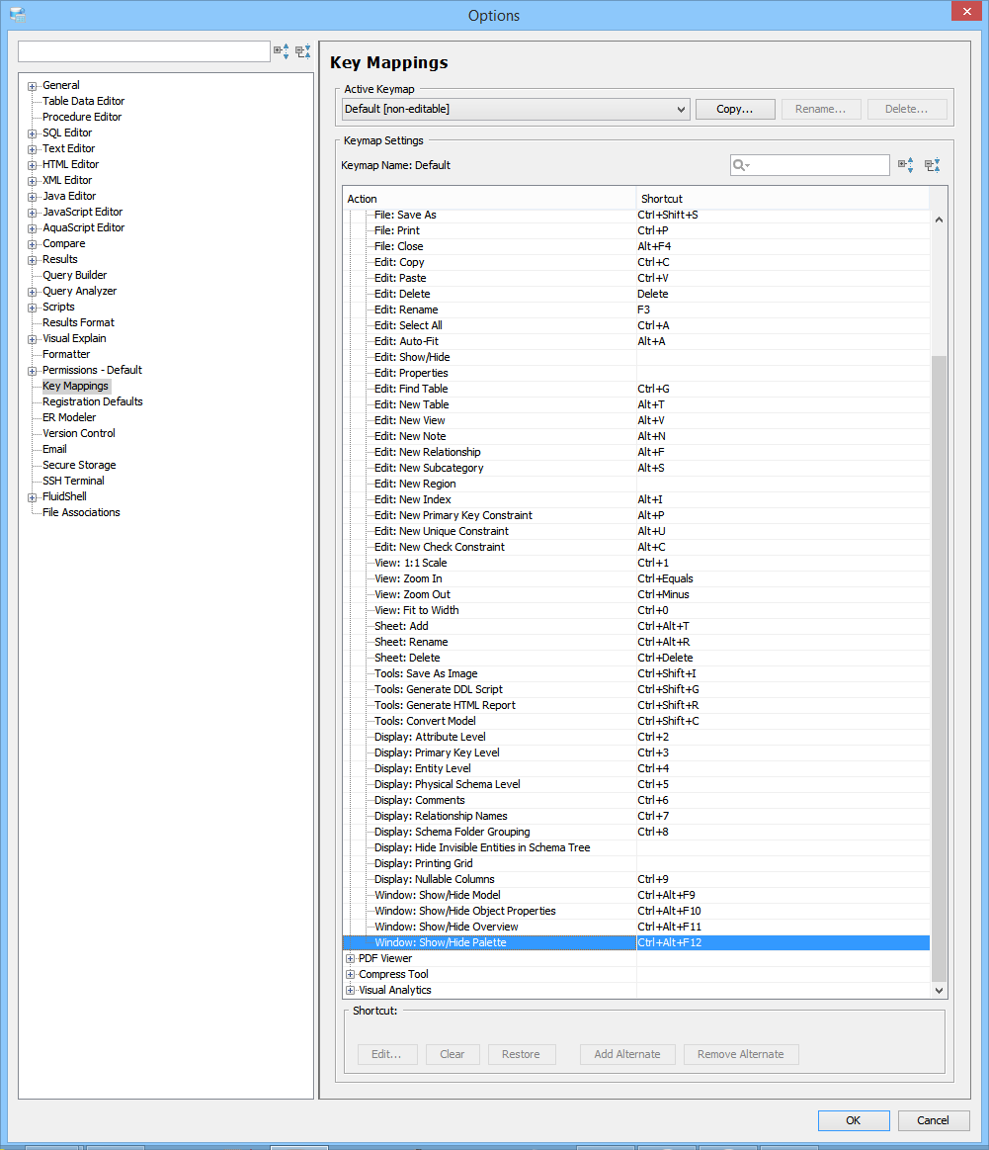This screenshot has height=1150, width=989.
Task: Click the Rename... keymap button
Action: (x=820, y=110)
